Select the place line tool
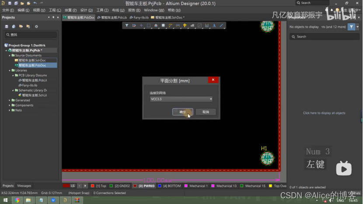 tap(222, 25)
